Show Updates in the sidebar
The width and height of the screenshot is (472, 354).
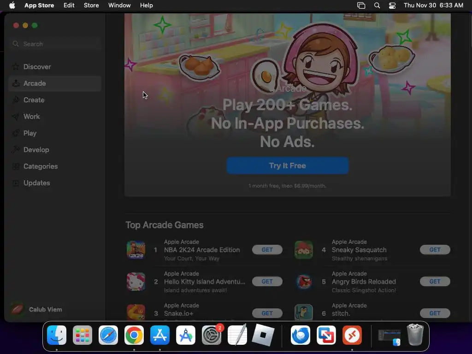click(x=55, y=183)
